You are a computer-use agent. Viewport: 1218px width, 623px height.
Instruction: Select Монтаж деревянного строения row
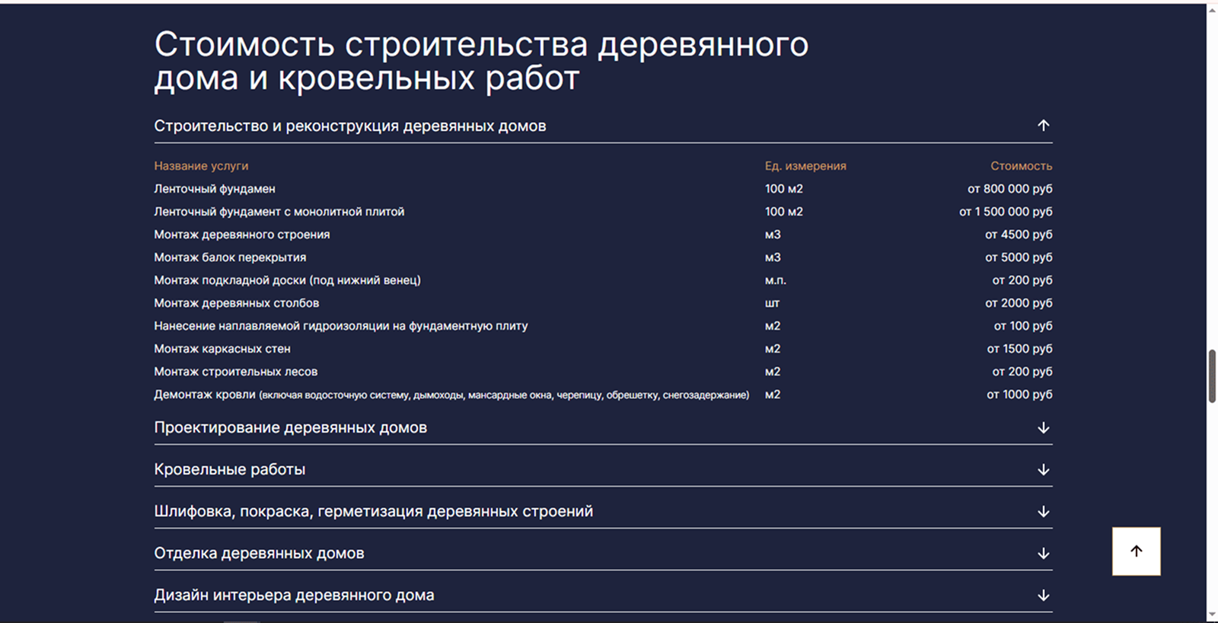coord(603,235)
